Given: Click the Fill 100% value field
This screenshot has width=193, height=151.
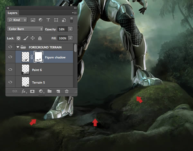Looking at the screenshot, I should [x=63, y=38].
